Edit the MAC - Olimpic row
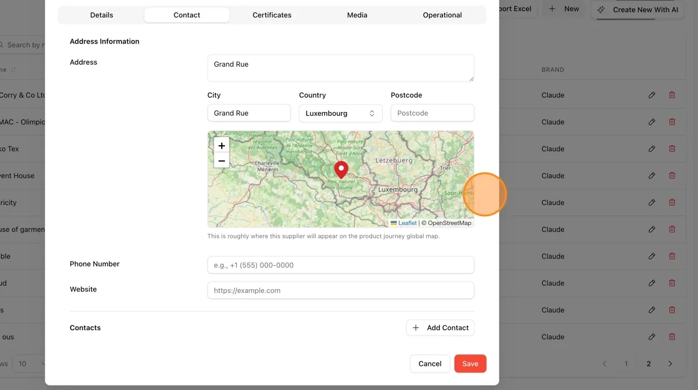 click(x=652, y=122)
